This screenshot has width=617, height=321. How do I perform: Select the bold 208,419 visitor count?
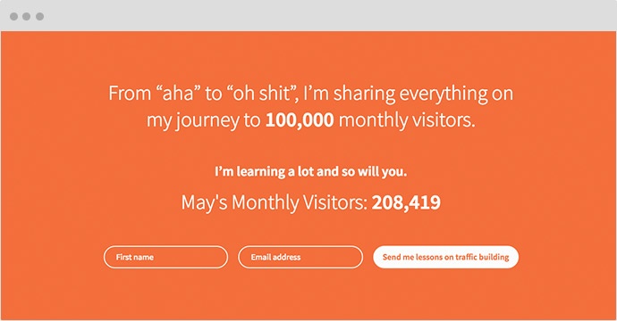click(x=406, y=202)
